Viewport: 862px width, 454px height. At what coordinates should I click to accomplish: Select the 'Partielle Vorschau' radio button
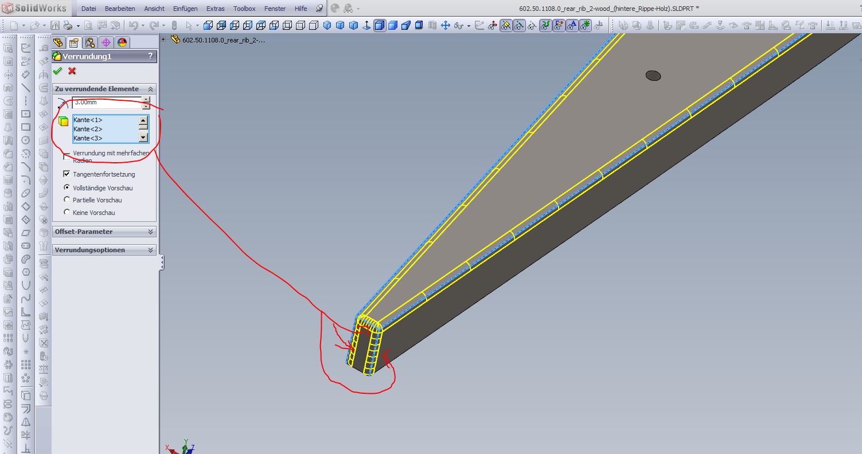[67, 200]
